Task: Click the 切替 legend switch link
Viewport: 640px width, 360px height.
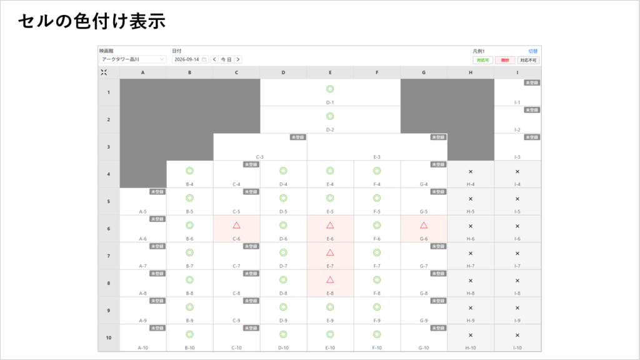Action: point(532,51)
